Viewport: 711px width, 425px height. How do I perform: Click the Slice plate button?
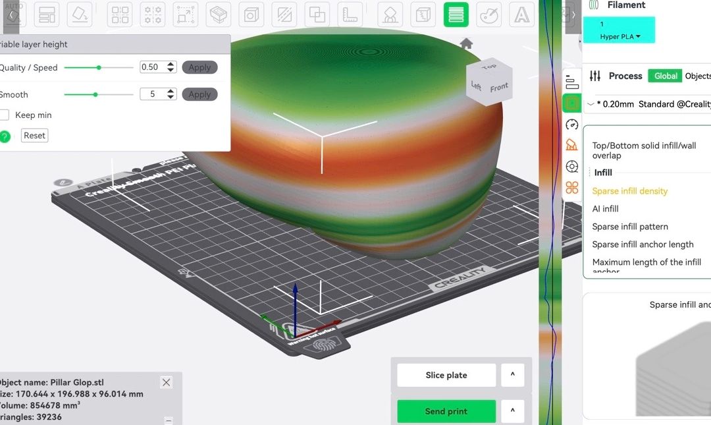tap(446, 375)
